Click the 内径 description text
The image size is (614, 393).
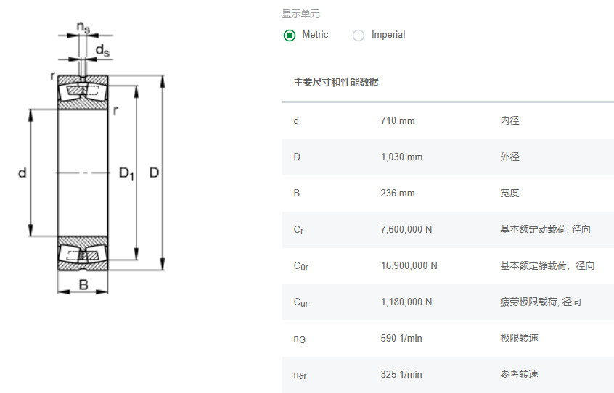coord(509,121)
